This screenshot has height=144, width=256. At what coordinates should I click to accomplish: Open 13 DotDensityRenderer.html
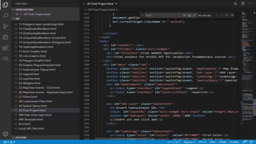pyautogui.click(x=37, y=33)
